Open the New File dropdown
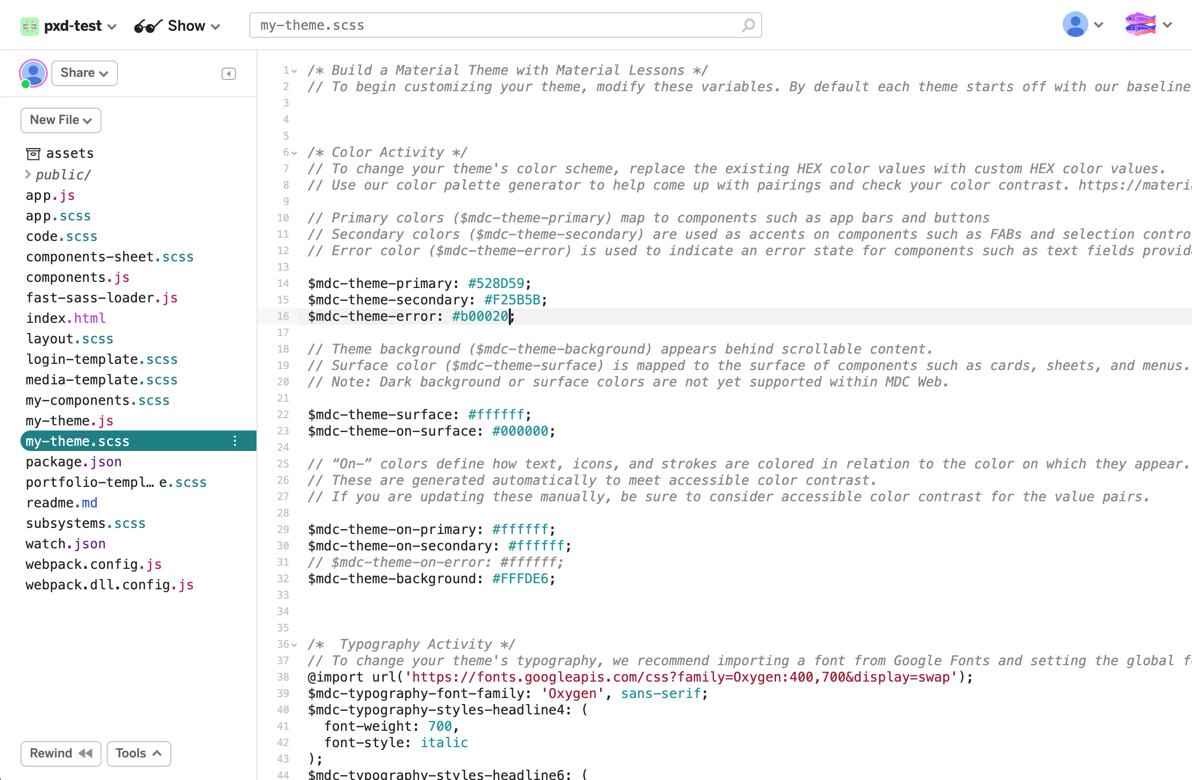 pyautogui.click(x=61, y=120)
